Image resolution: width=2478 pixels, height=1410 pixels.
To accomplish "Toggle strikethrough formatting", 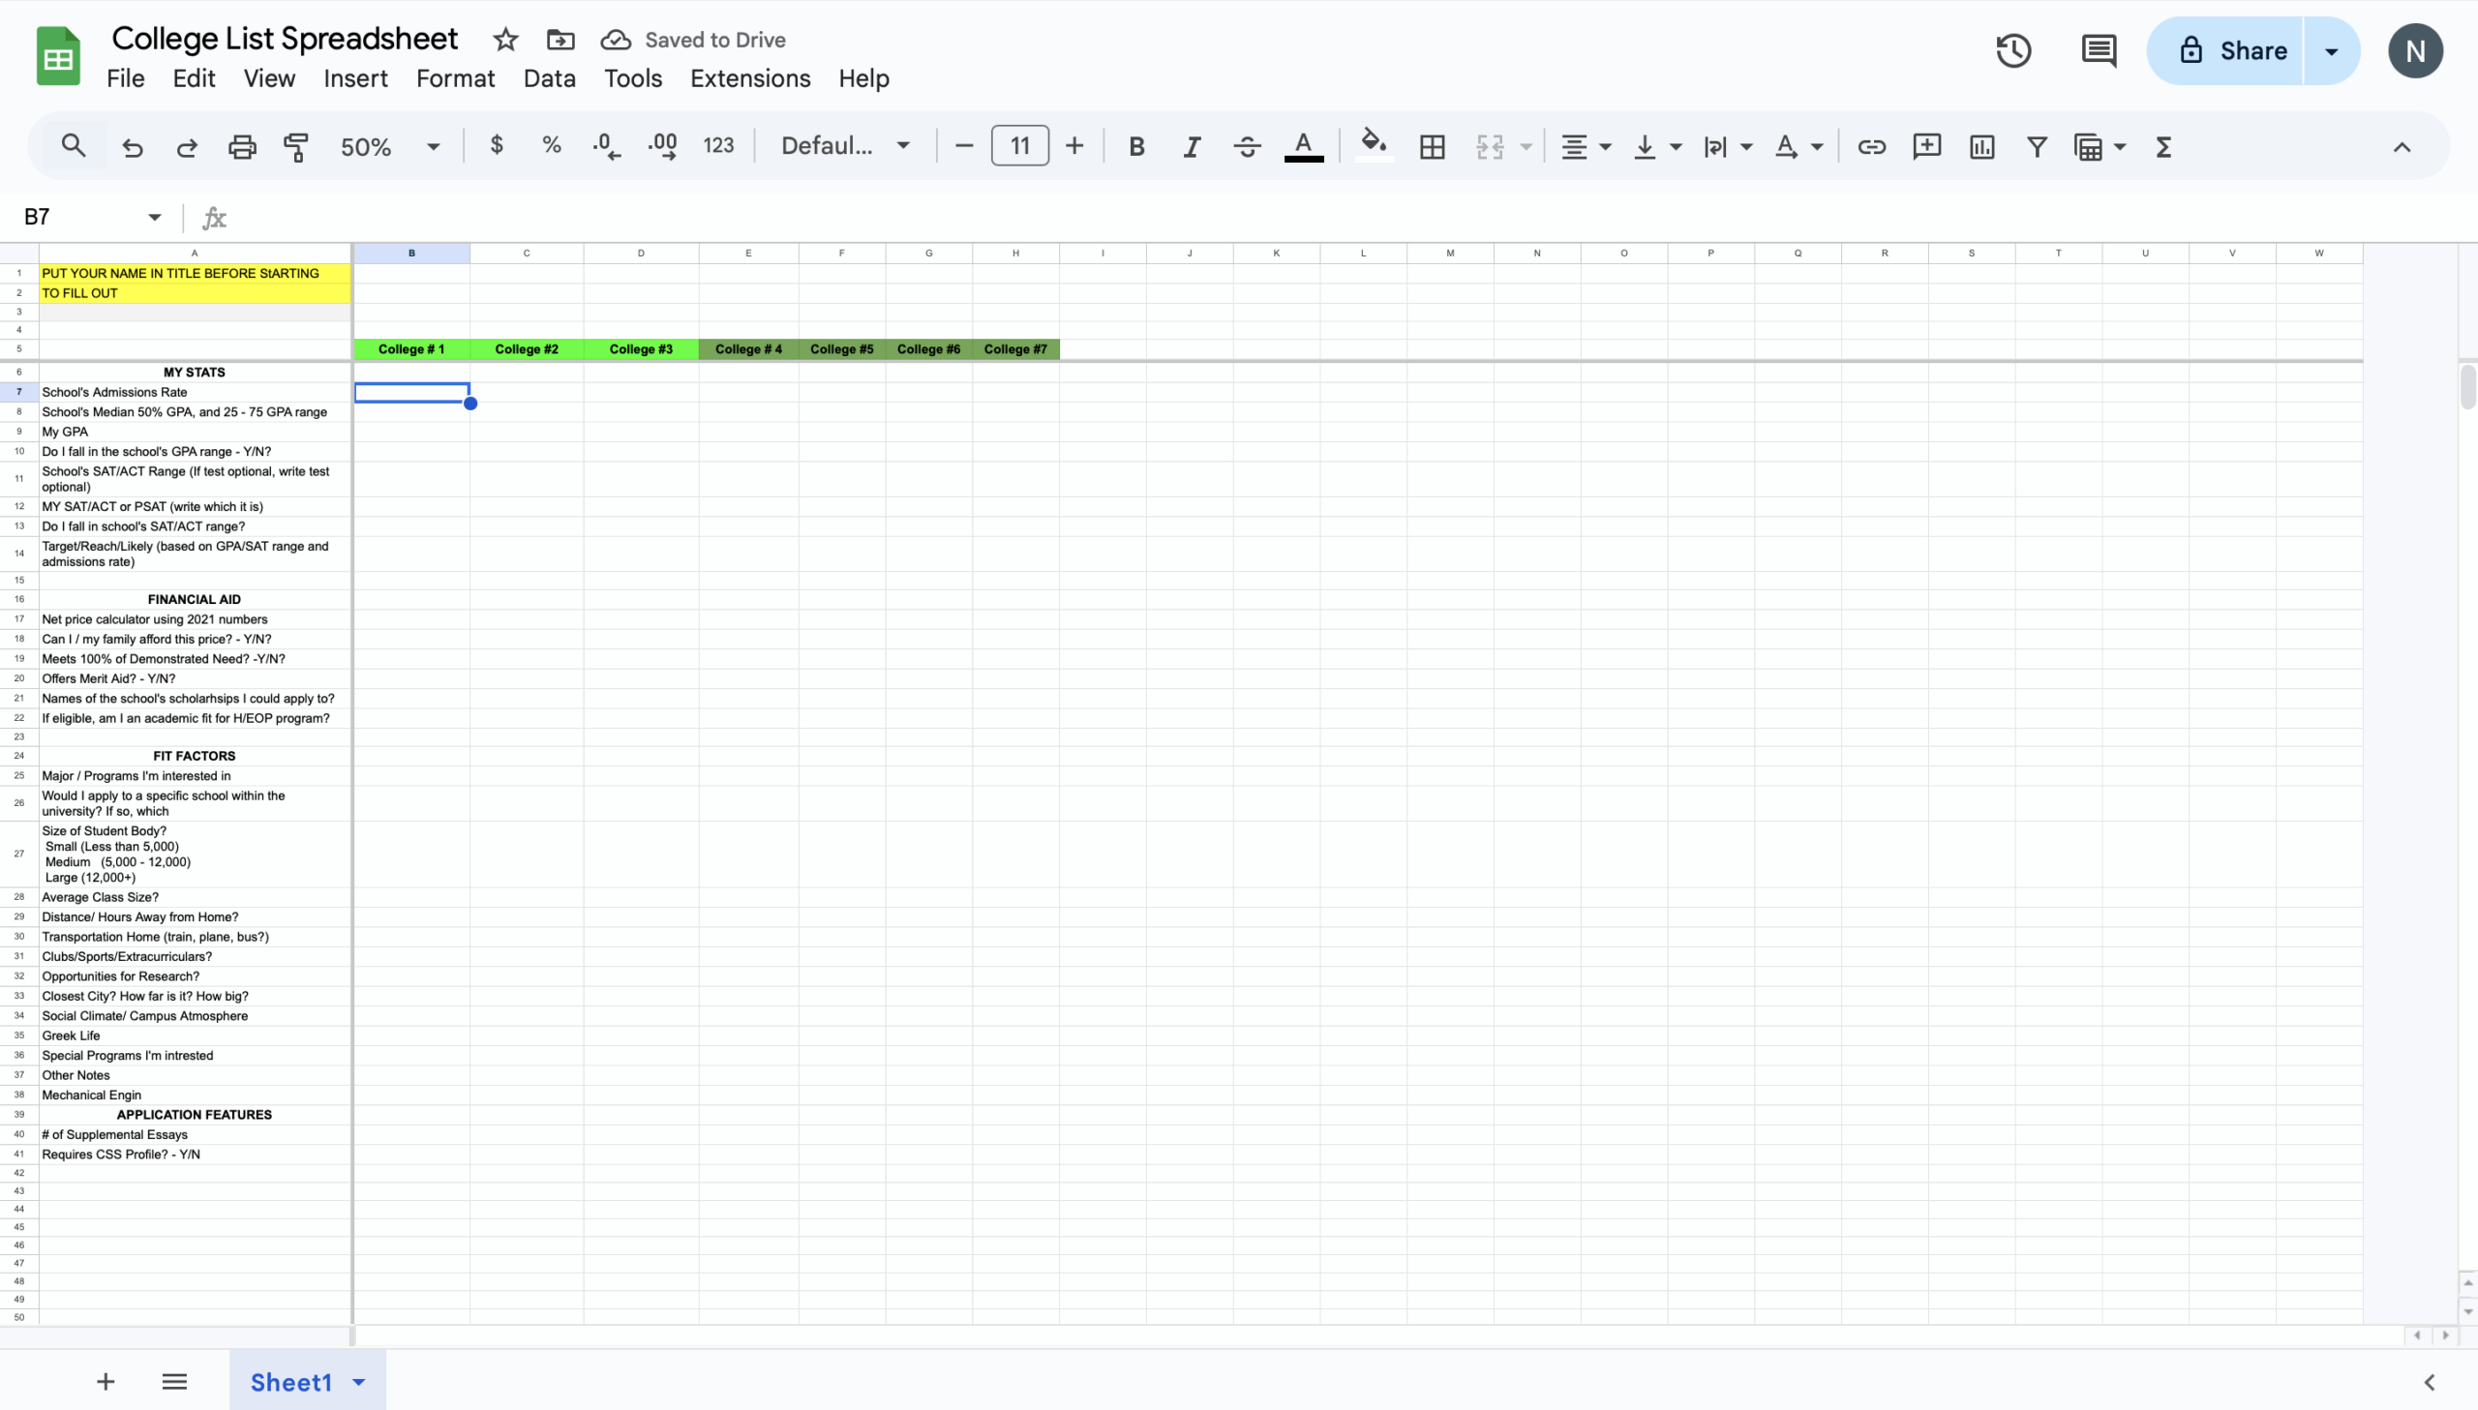I will 1247,146.
